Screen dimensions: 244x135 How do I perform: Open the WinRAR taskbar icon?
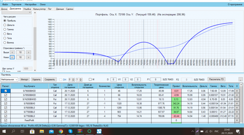coord(80,131)
